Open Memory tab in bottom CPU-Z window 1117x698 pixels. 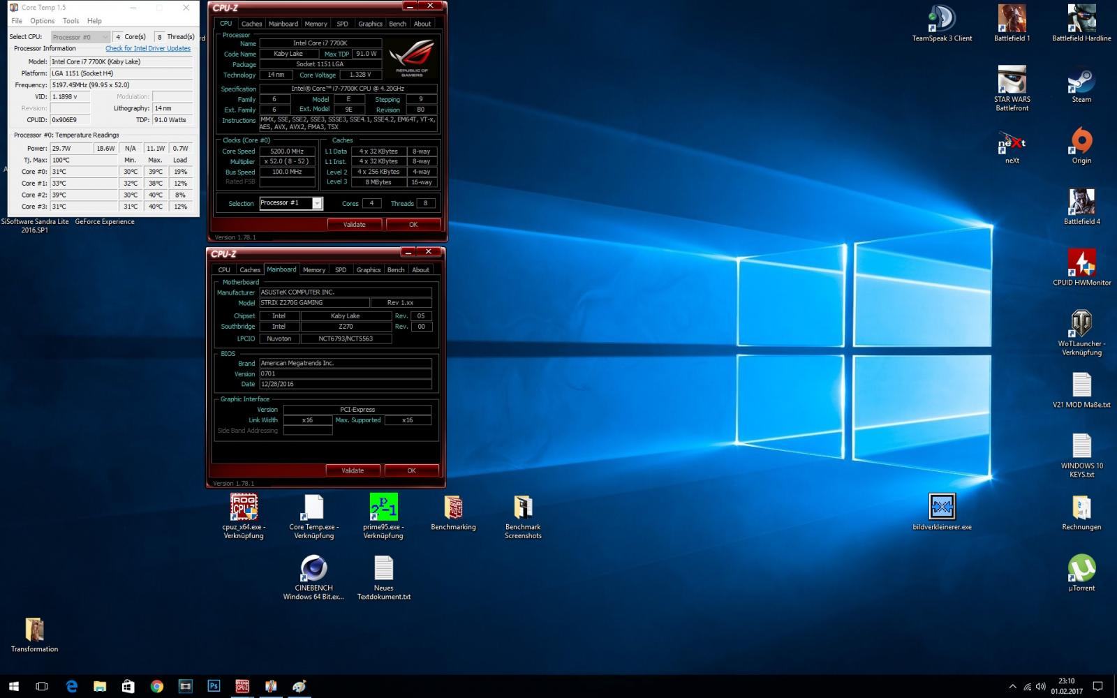click(x=314, y=269)
